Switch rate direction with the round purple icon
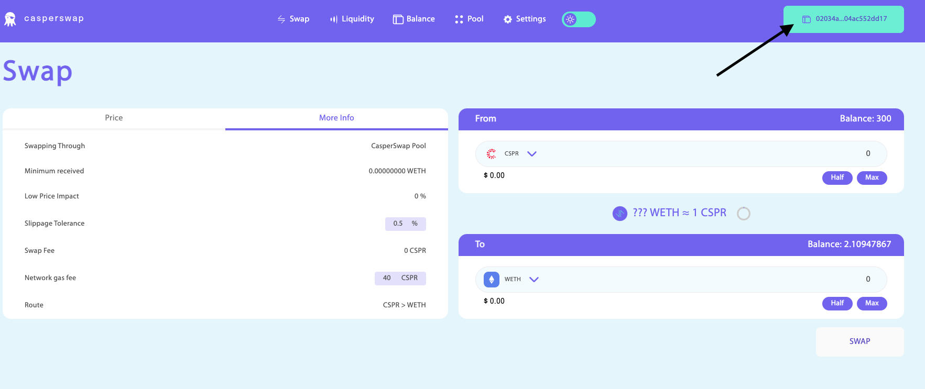925x389 pixels. [620, 214]
